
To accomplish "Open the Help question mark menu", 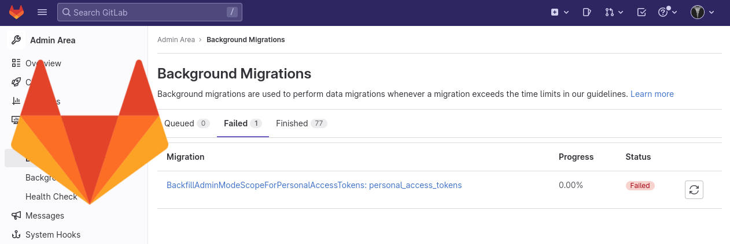I will point(668,12).
